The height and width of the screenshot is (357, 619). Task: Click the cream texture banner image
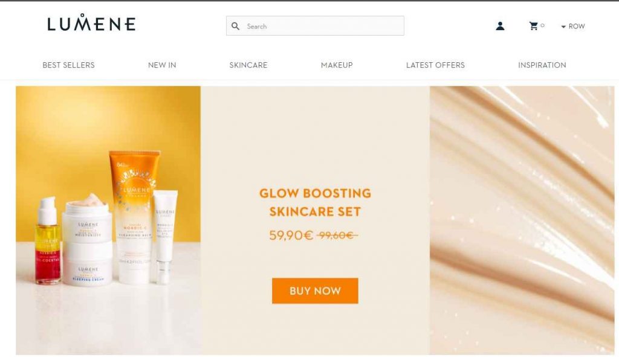(522, 220)
